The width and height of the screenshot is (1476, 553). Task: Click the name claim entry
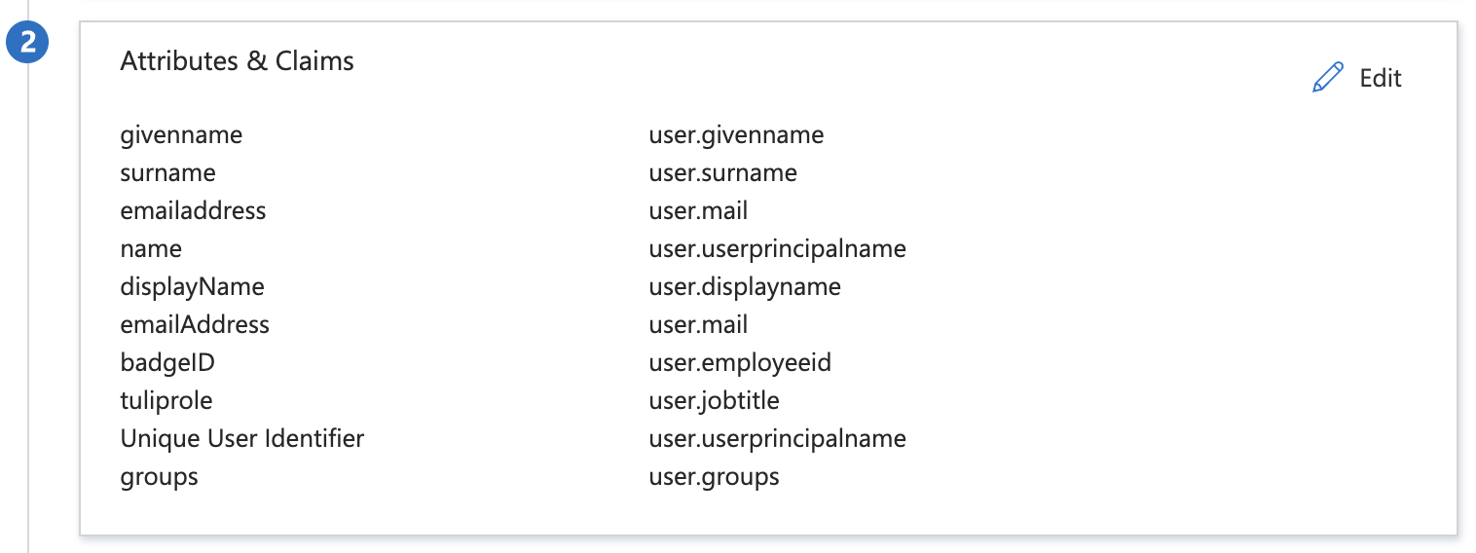point(151,249)
